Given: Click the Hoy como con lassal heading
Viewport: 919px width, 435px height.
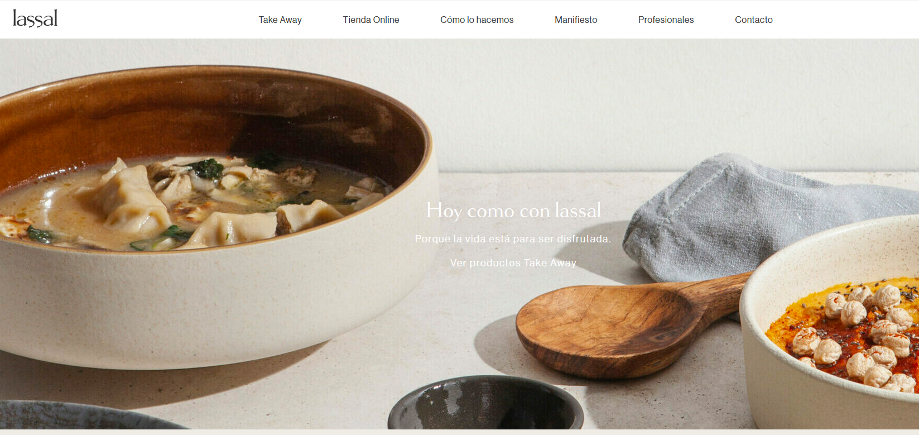Looking at the screenshot, I should tap(513, 211).
